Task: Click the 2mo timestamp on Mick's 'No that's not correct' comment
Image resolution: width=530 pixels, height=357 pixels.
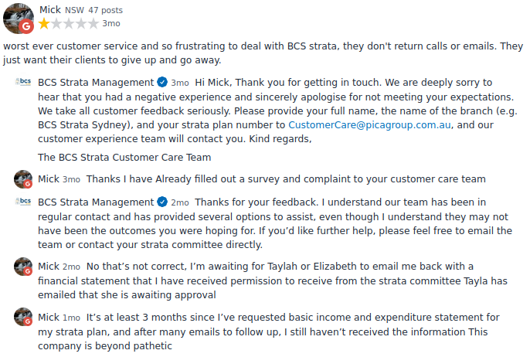Action: click(x=71, y=267)
